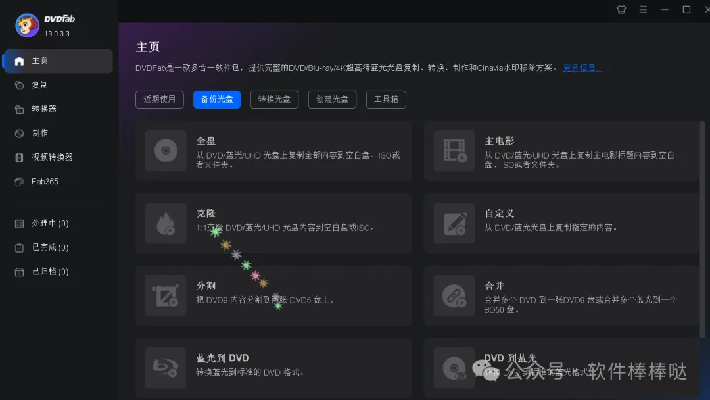This screenshot has height=400, width=710.
Task: Click the DVD 到蓝光 disc icon
Action: pos(454,367)
